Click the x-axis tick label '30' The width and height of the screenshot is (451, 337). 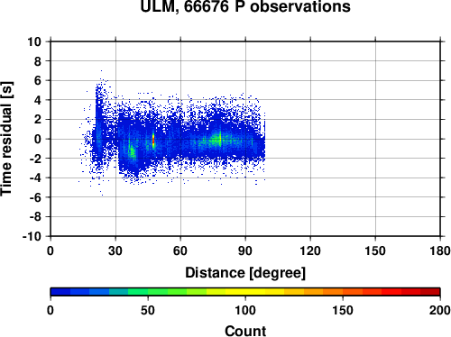pyautogui.click(x=115, y=250)
